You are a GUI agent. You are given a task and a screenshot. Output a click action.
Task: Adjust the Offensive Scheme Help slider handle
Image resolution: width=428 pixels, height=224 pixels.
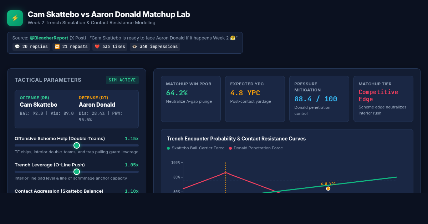(x=77, y=145)
